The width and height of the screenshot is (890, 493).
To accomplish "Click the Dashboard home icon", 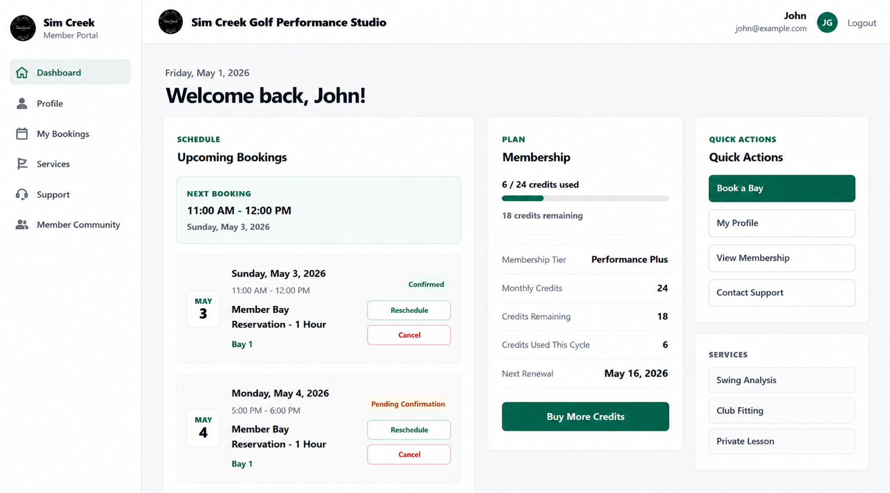I will 22,72.
